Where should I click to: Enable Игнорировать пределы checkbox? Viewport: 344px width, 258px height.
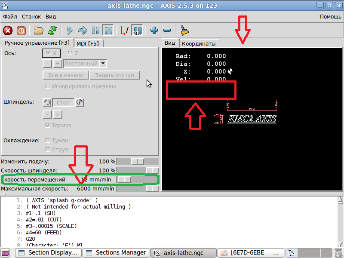point(80,86)
